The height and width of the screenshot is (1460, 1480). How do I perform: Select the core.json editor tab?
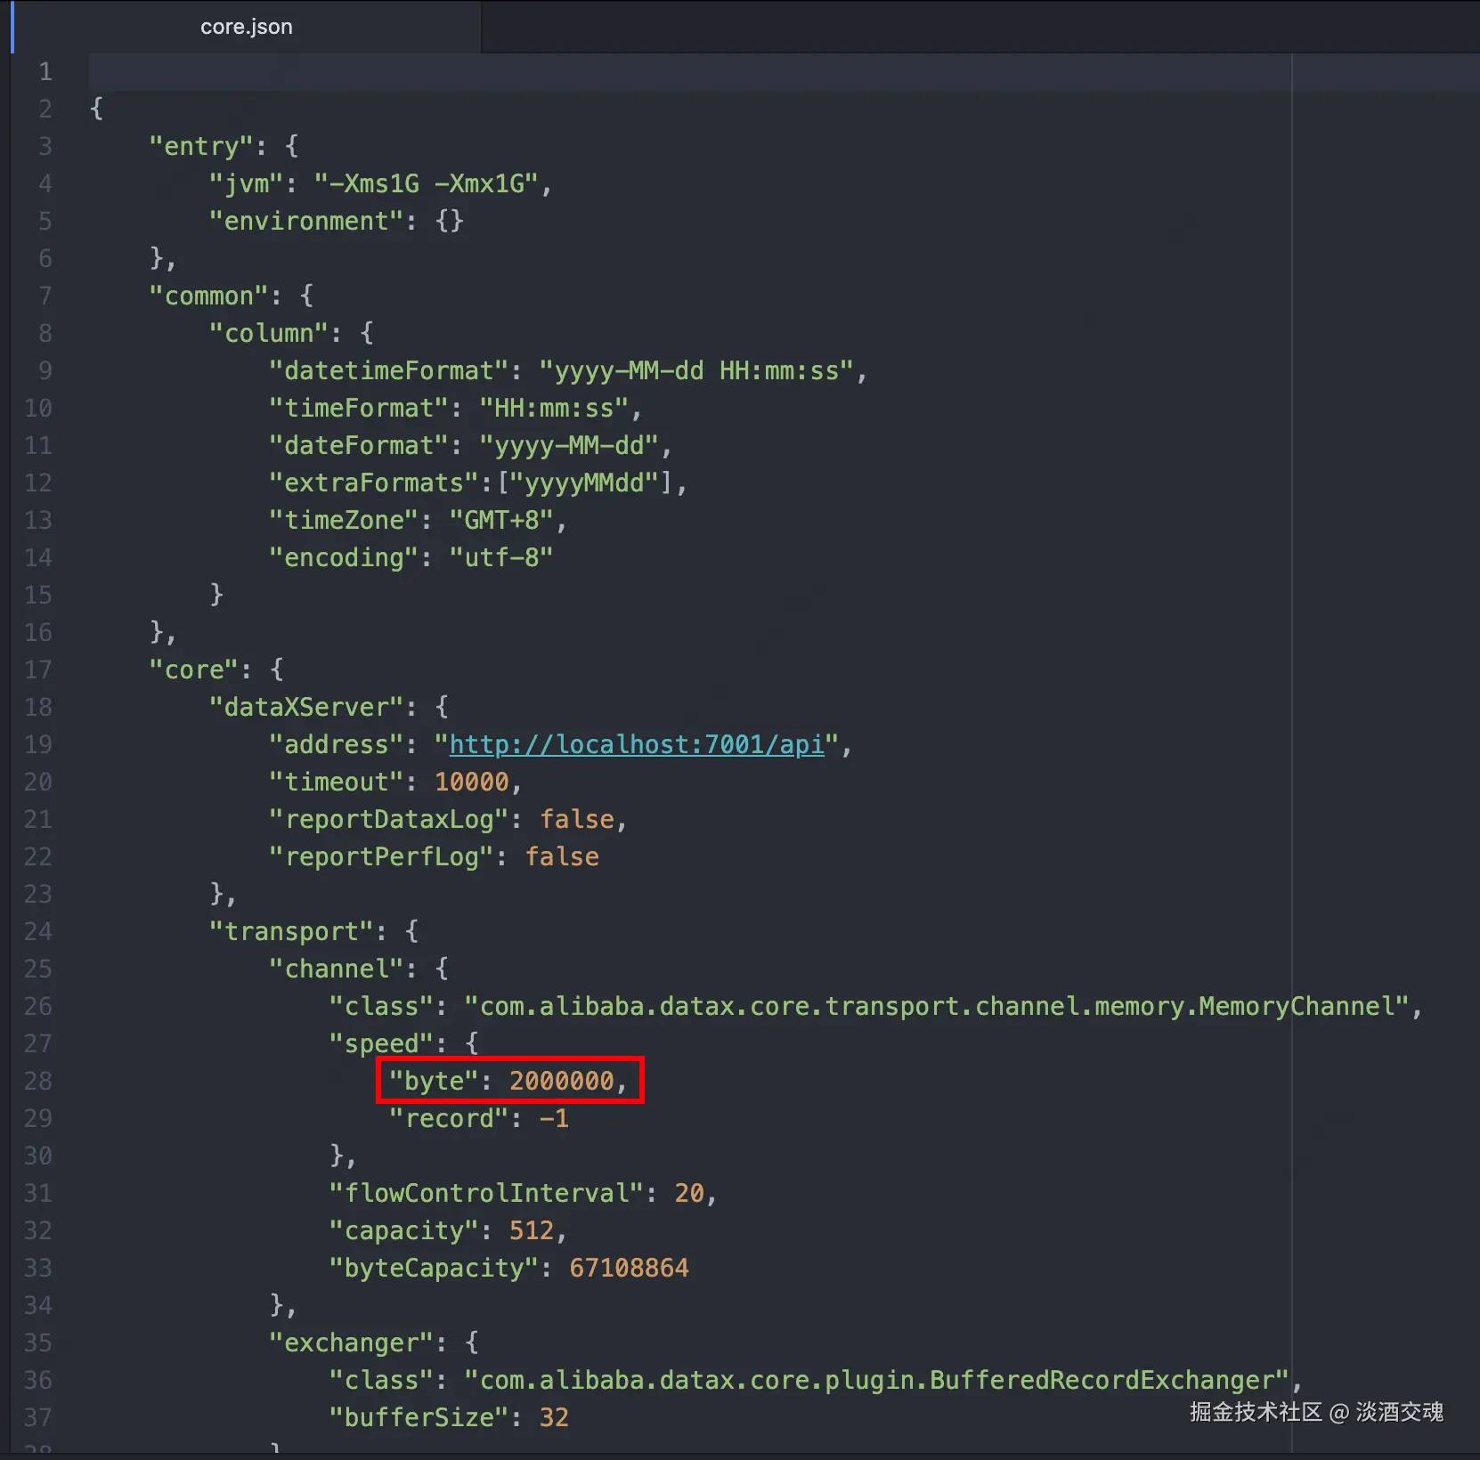(x=247, y=27)
